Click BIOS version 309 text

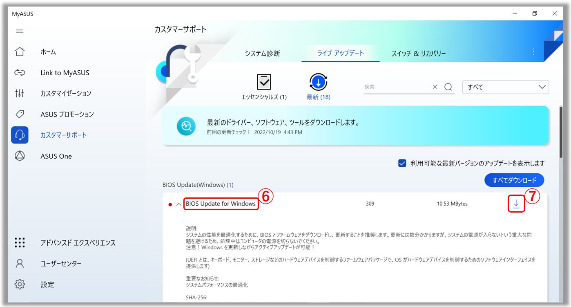tap(370, 204)
